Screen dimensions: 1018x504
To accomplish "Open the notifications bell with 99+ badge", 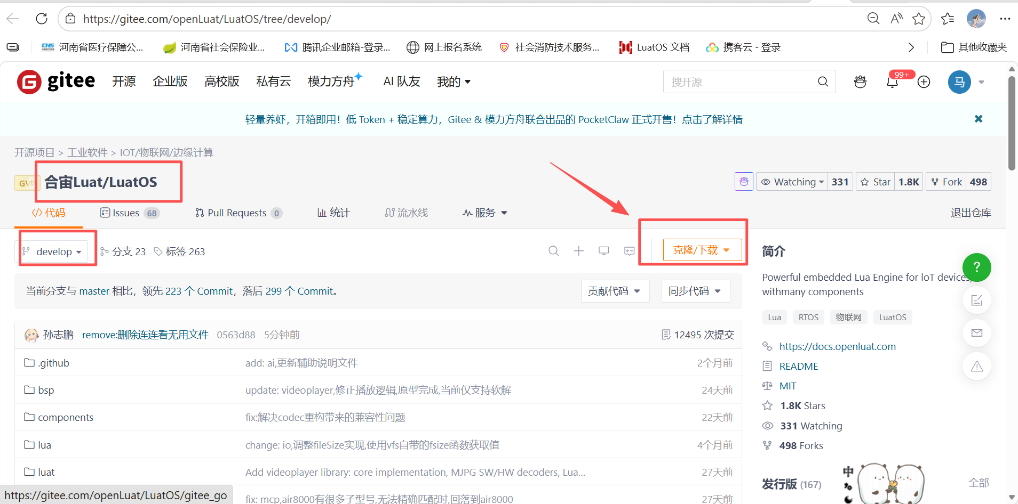I will [x=892, y=82].
